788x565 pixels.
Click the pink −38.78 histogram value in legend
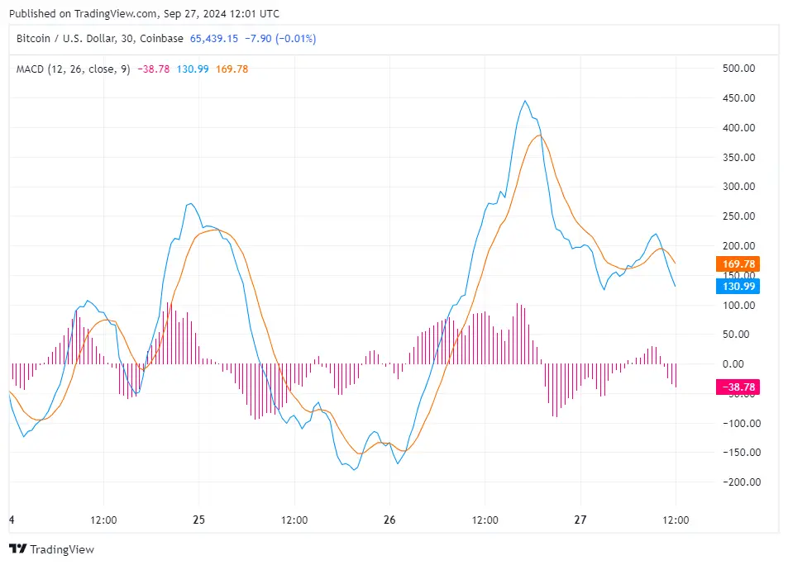pos(153,69)
